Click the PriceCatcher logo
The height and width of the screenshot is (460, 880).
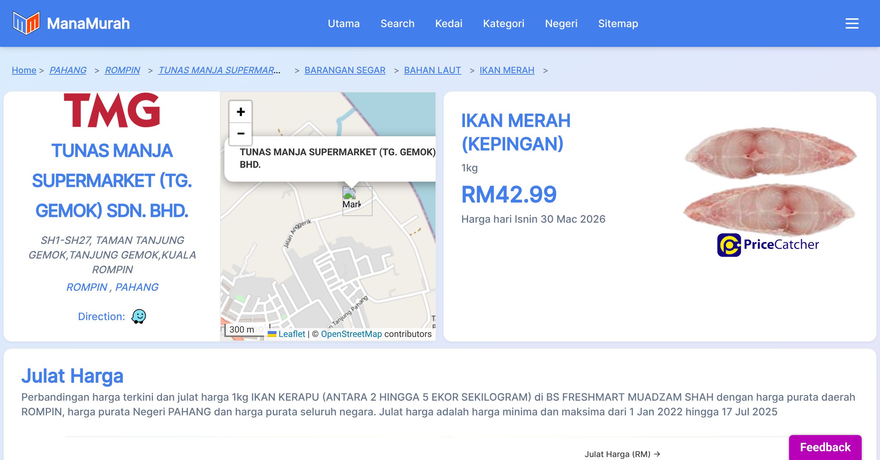pos(768,245)
